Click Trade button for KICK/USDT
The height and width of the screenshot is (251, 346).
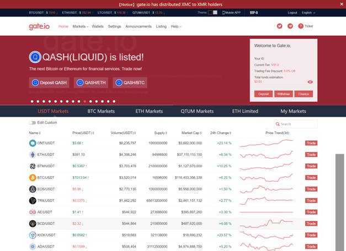(x=311, y=235)
